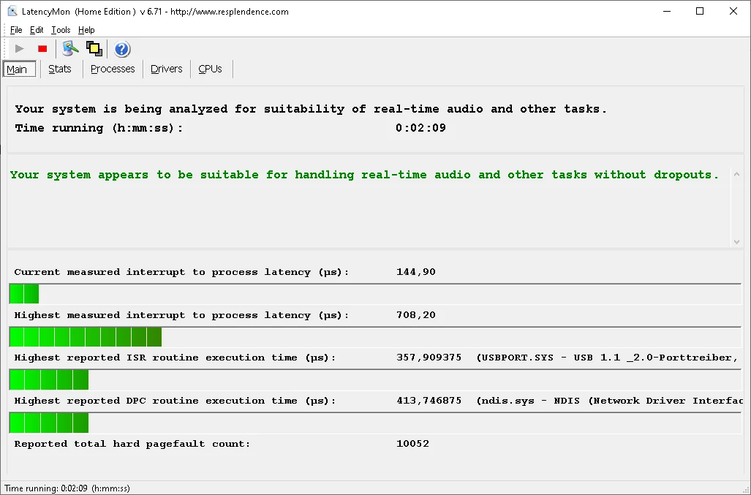Switch to the Stats tab
The height and width of the screenshot is (495, 751).
click(x=60, y=69)
